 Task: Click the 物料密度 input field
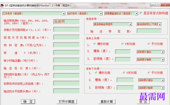click(66, 45)
